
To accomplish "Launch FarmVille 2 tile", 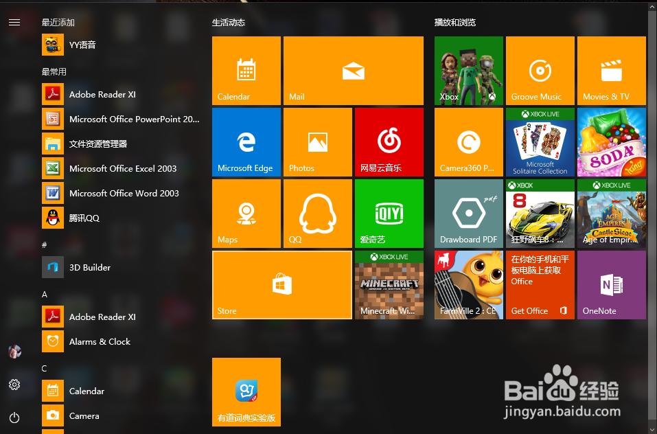I will pos(469,285).
